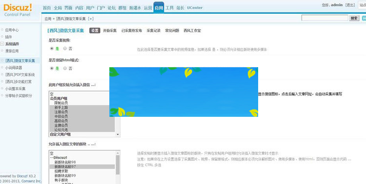The height and width of the screenshot is (184, 366).
Task: Open 小说阅读器 in the sidebar
Action: coord(14,68)
